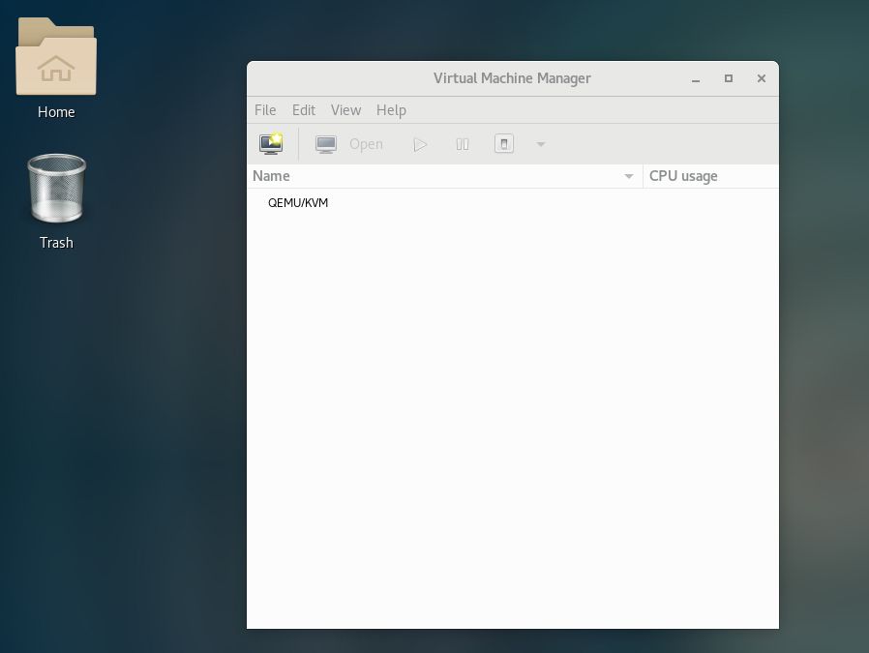This screenshot has width=869, height=653.
Task: Click the CPU usage column header
Action: 711,176
